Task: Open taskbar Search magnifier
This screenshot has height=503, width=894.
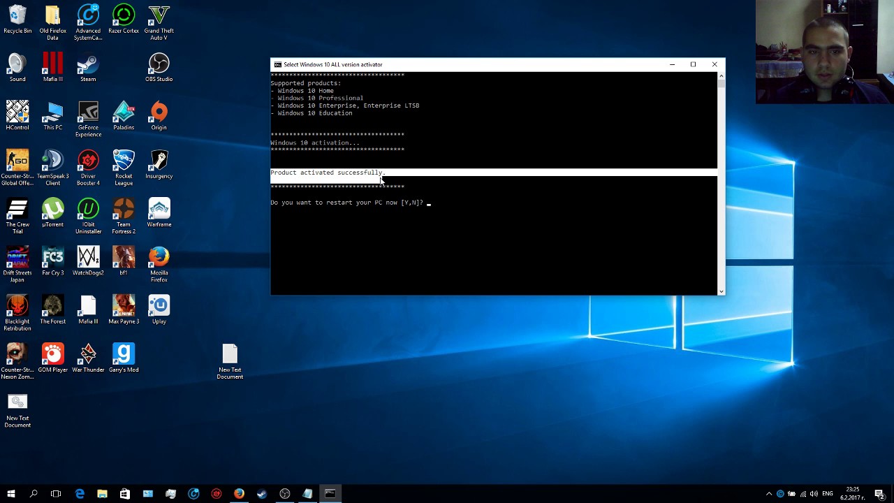Action: pos(34,494)
